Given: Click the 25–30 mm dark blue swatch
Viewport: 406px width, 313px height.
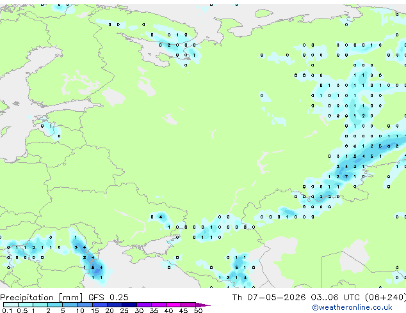Looking at the screenshot, I should point(129,305).
